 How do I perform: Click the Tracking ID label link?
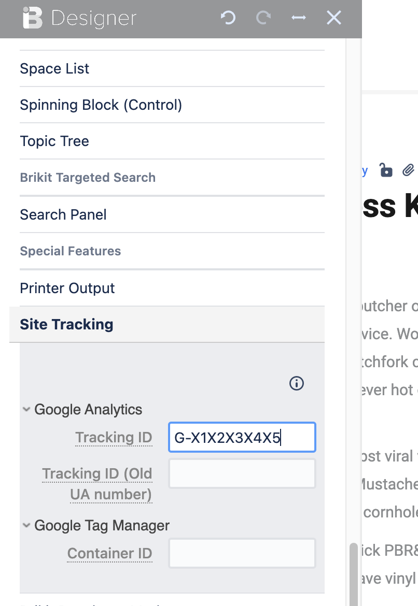click(x=114, y=438)
